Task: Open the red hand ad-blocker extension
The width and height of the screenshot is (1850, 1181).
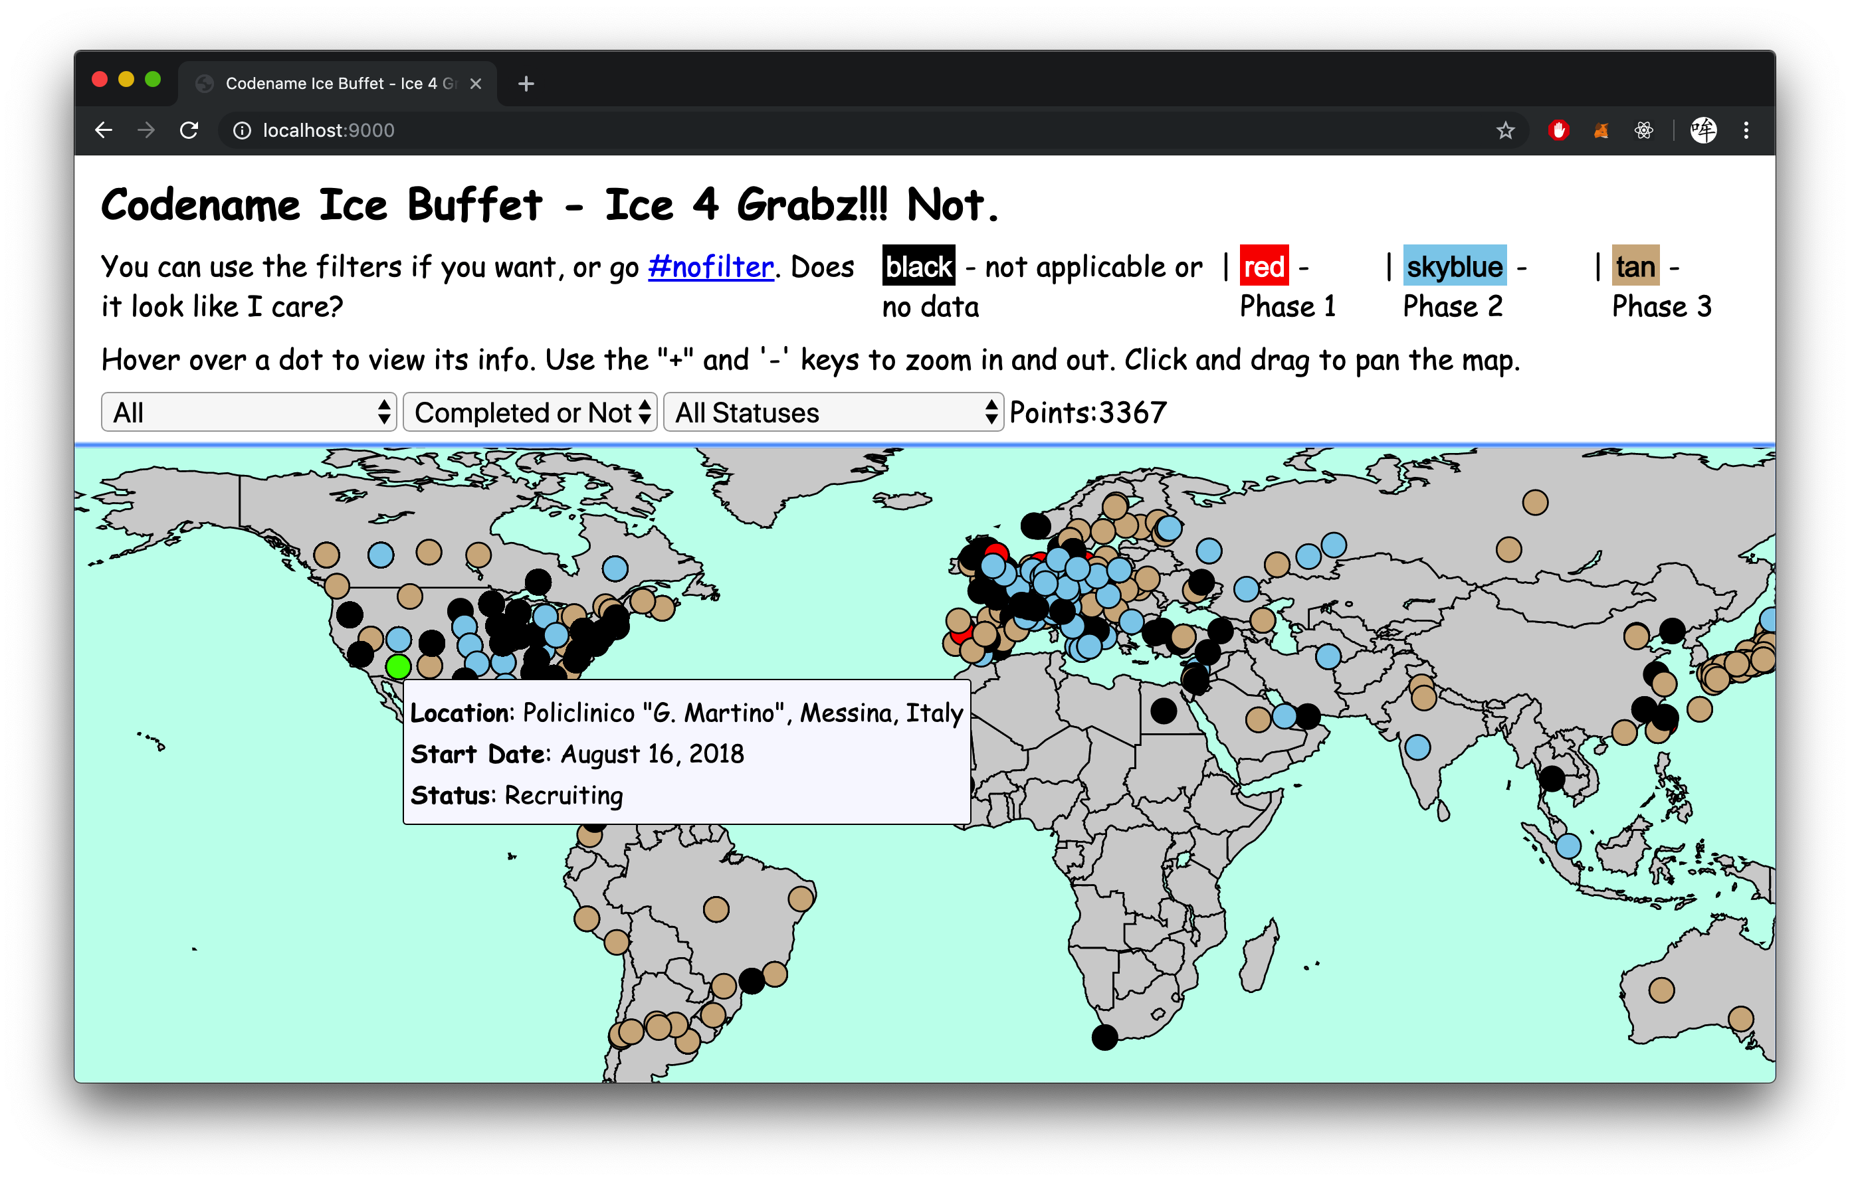Action: tap(1558, 131)
